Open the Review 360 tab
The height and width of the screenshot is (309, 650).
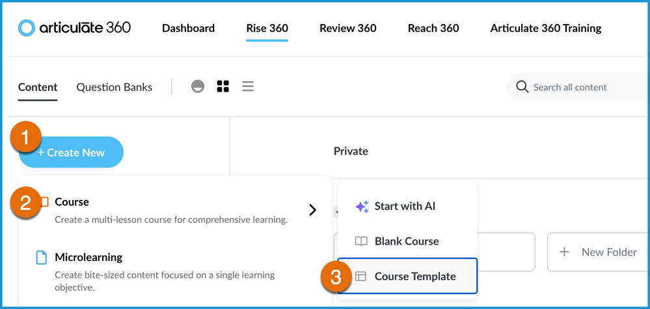[347, 28]
